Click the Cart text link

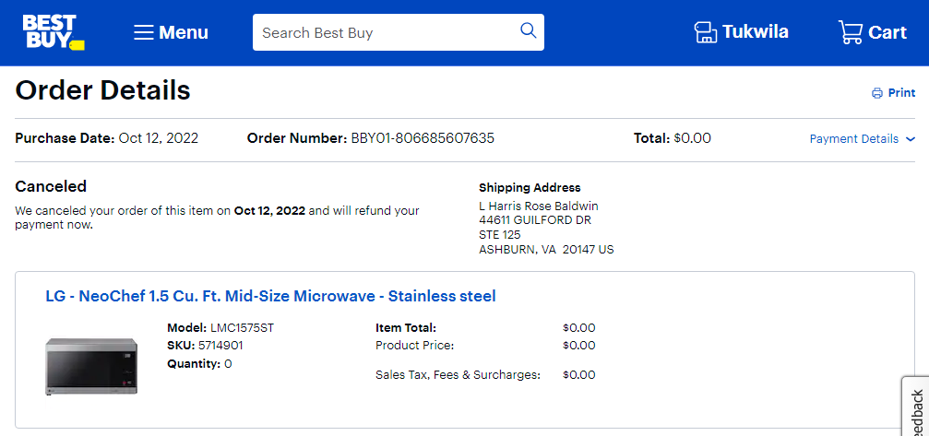887,32
